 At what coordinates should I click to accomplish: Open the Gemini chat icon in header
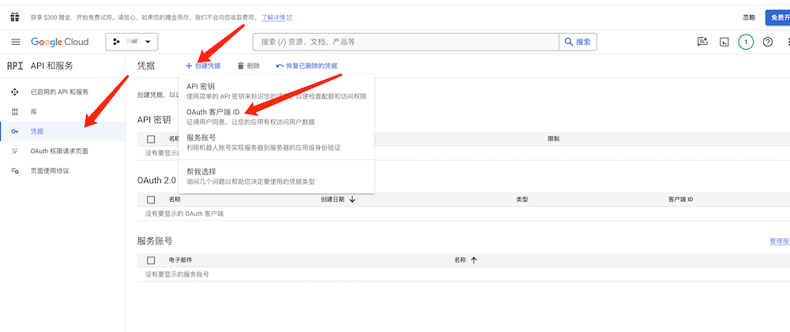702,42
